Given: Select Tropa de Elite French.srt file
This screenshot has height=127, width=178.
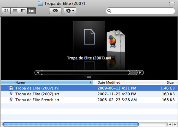Looking at the screenshot, I should [x=89, y=100].
